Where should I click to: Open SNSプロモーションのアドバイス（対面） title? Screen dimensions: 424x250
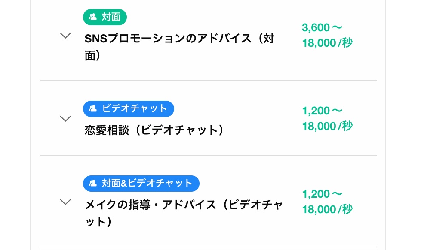click(x=179, y=47)
